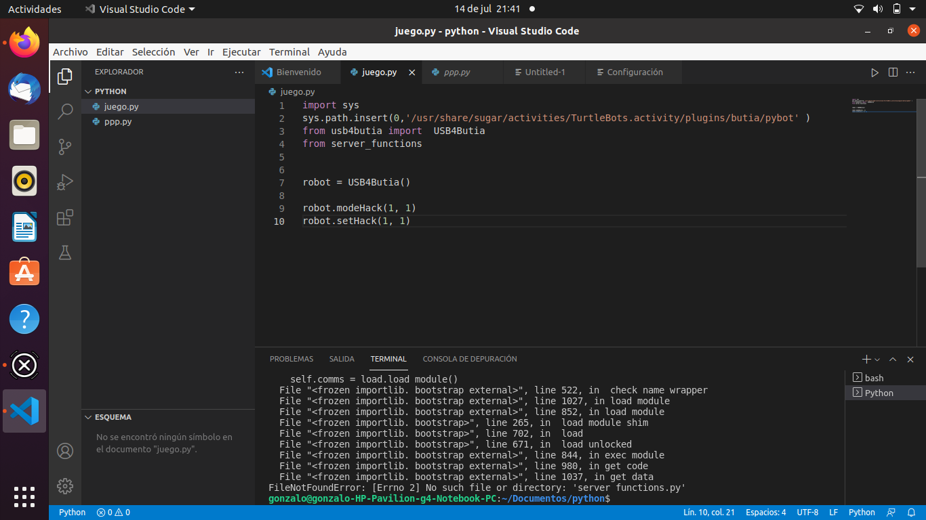Open Rhythmbox from the dock

point(24,181)
